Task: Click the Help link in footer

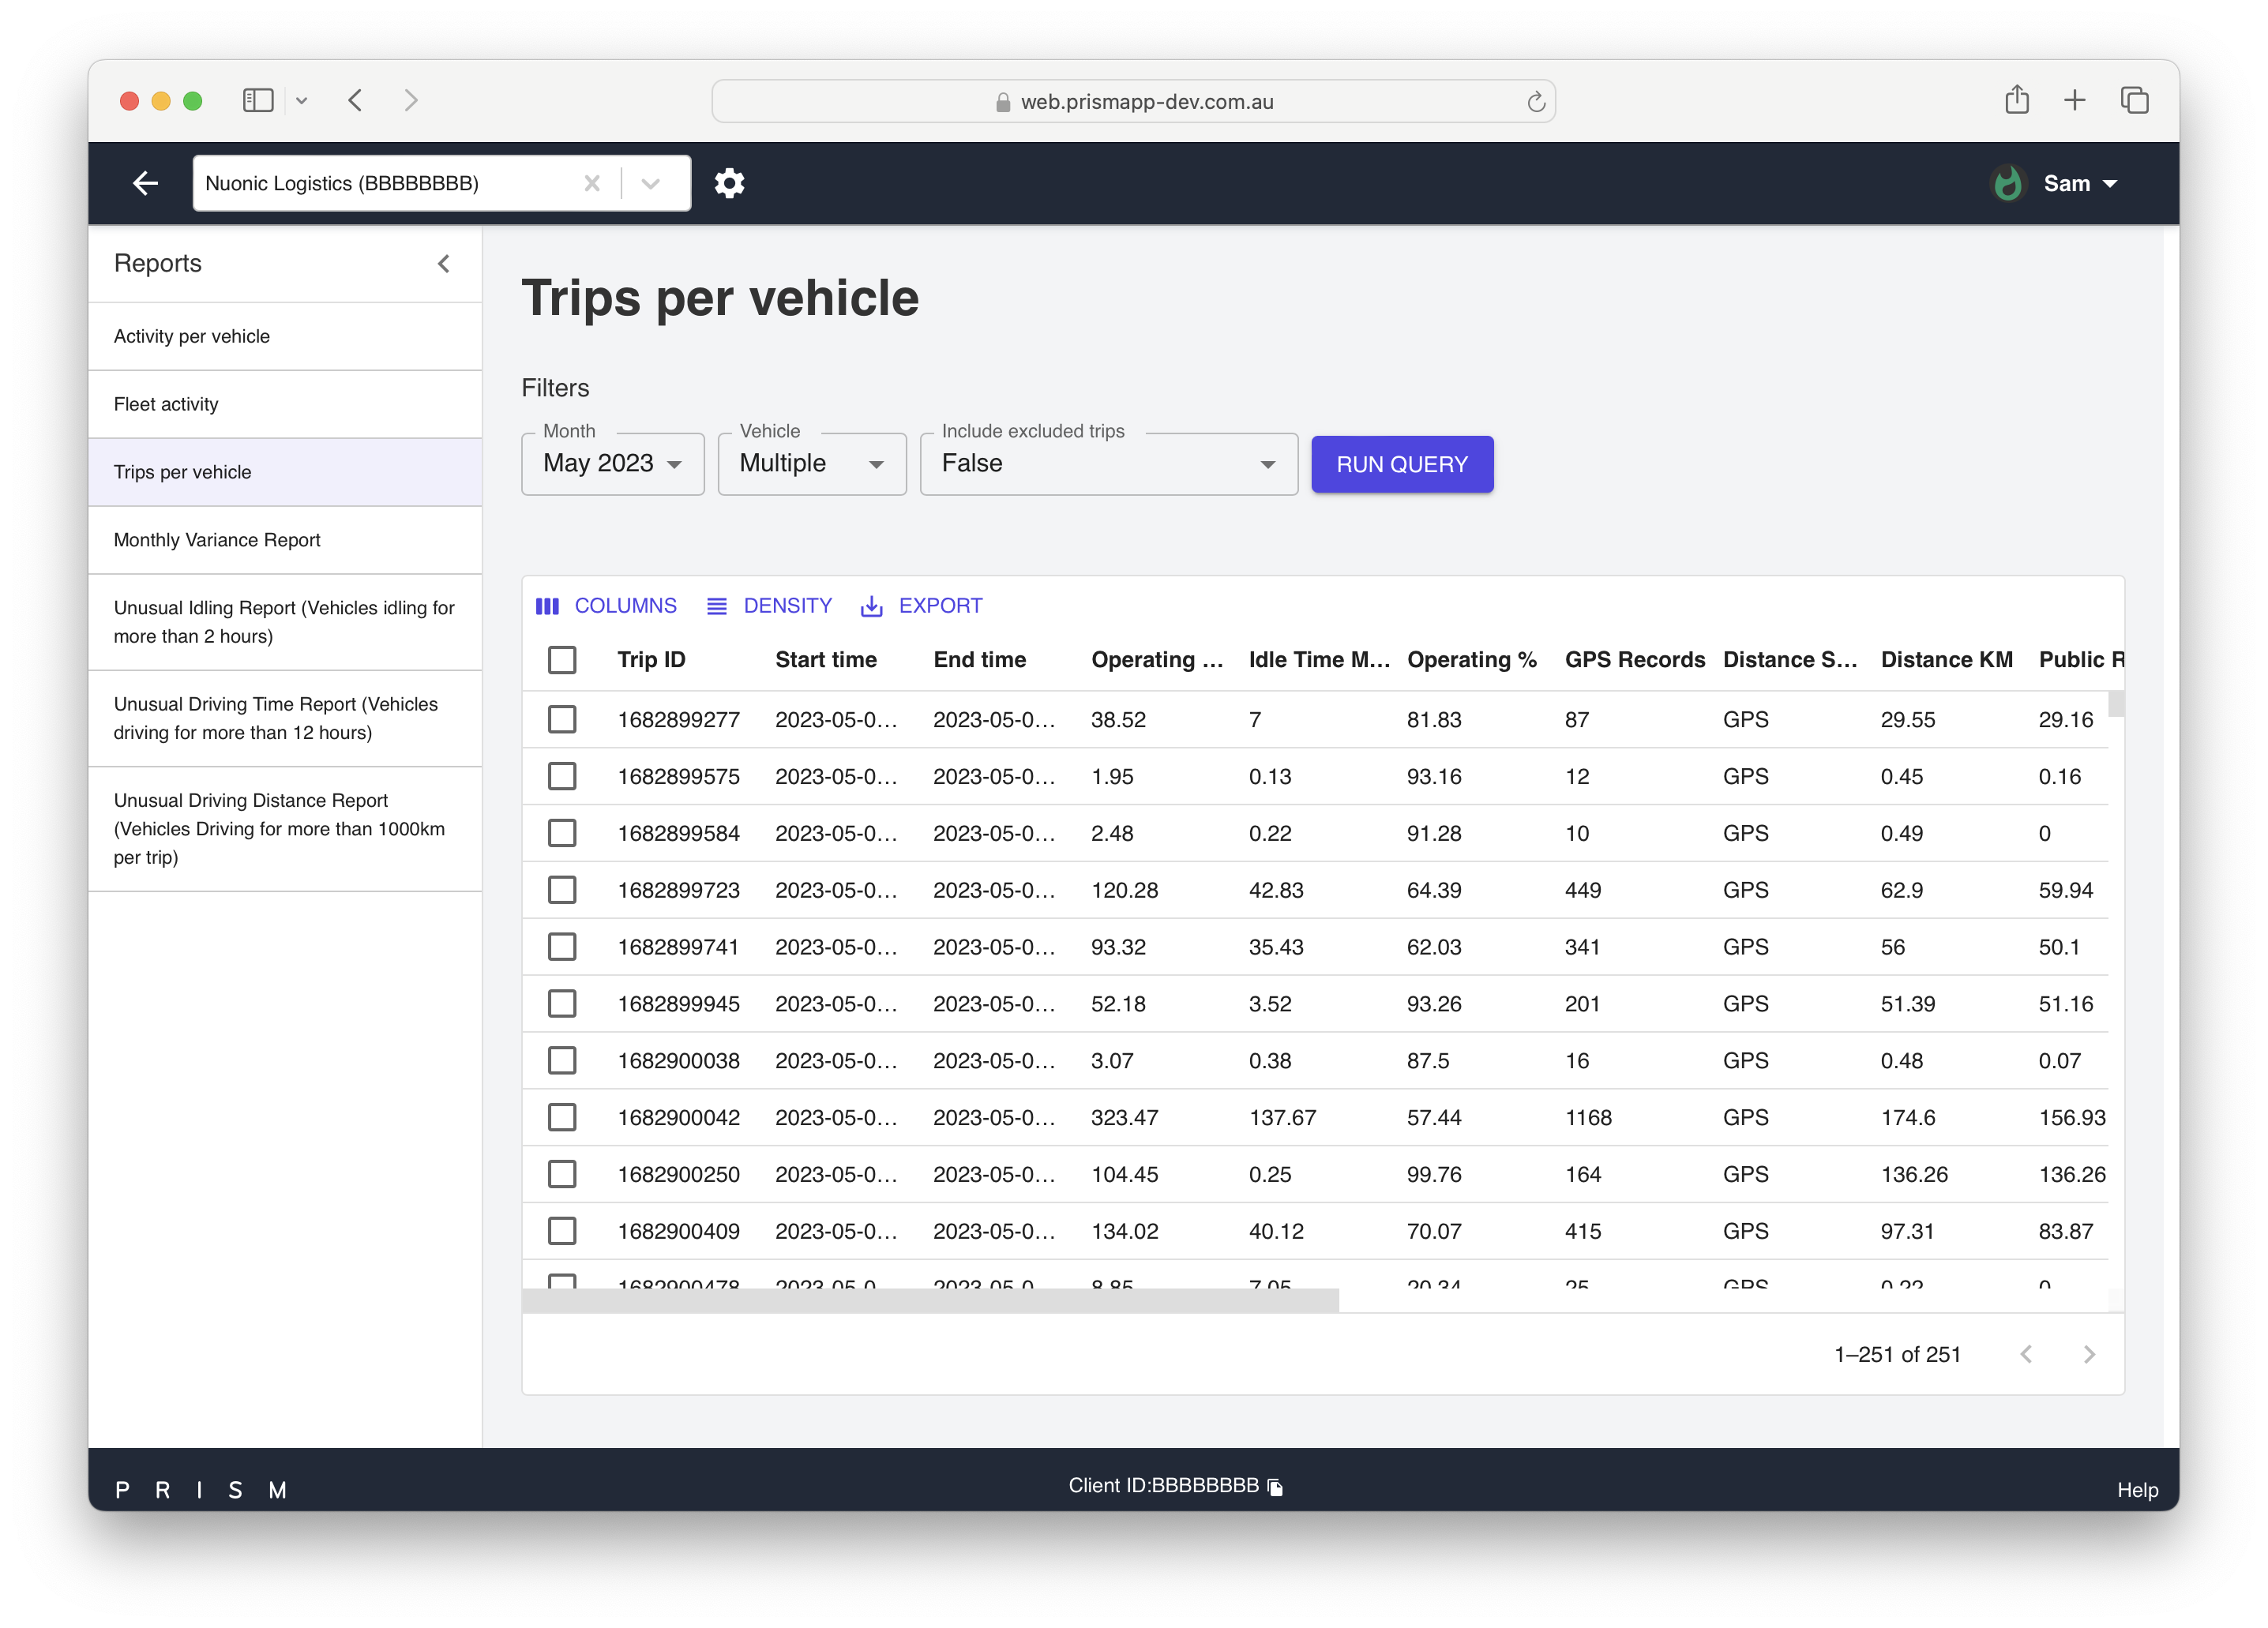Action: 2137,1490
